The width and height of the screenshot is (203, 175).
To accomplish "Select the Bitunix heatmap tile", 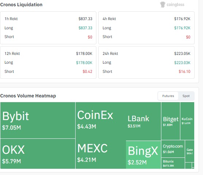I will [173, 163].
